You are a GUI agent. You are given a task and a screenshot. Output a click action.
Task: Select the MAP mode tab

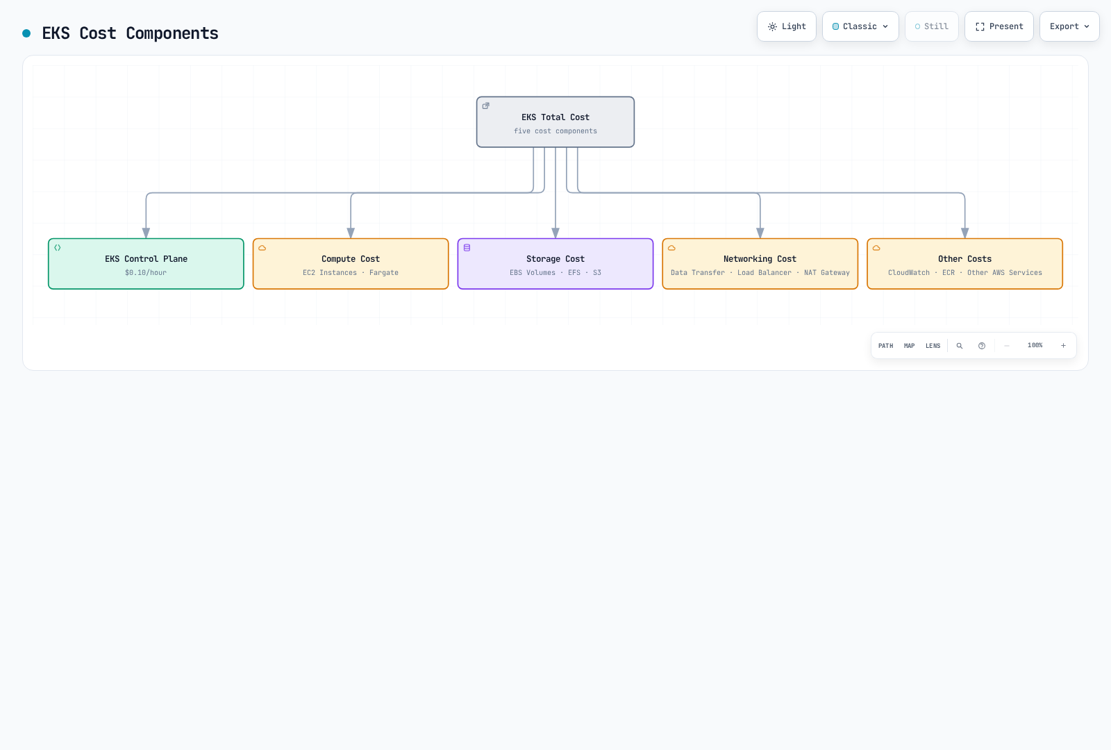(910, 346)
